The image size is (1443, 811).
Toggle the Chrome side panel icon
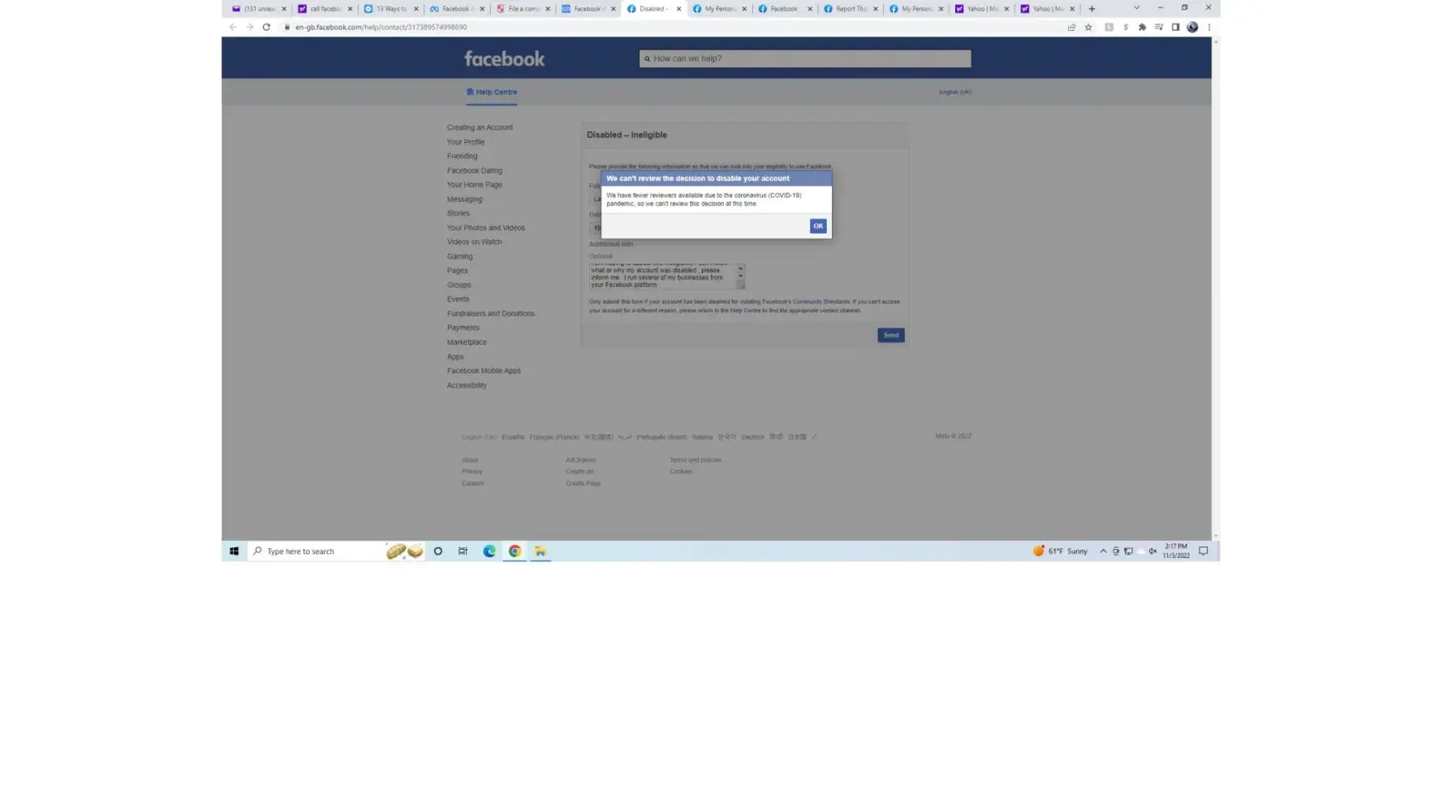1175,27
